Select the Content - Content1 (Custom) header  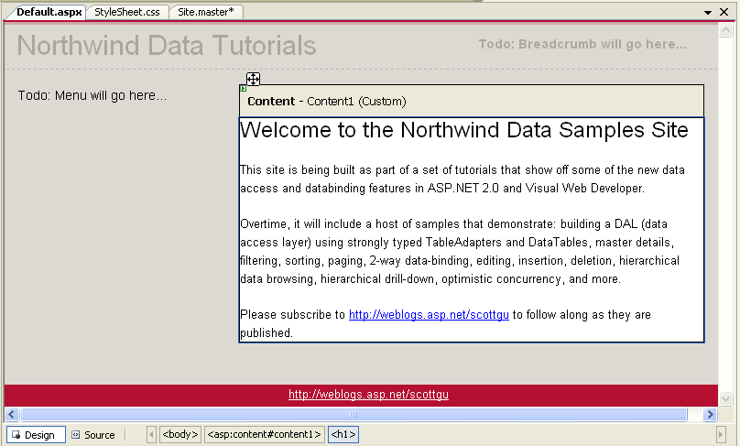[471, 101]
